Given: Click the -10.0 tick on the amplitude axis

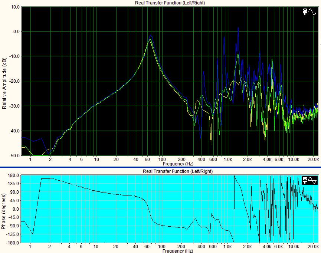Looking at the screenshot, I should click(x=14, y=56).
